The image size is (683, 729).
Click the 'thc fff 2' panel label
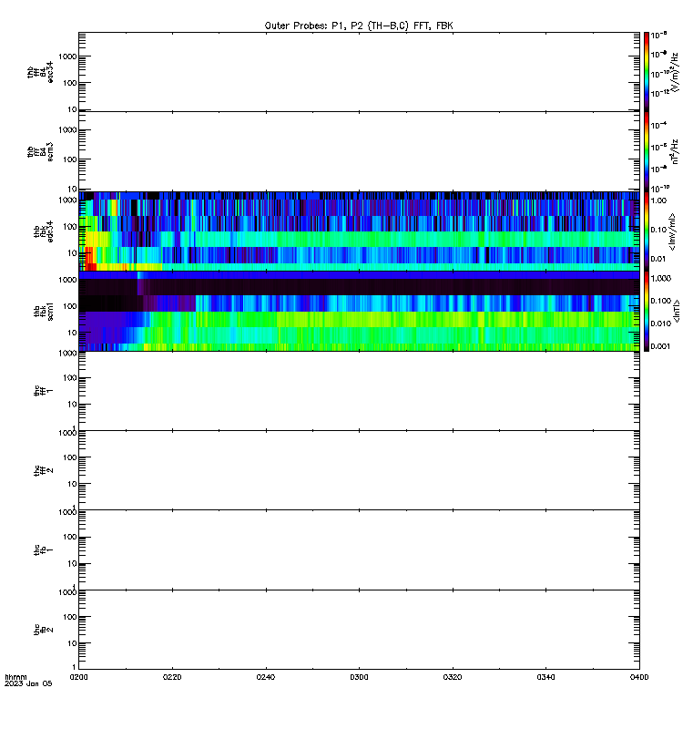click(44, 470)
